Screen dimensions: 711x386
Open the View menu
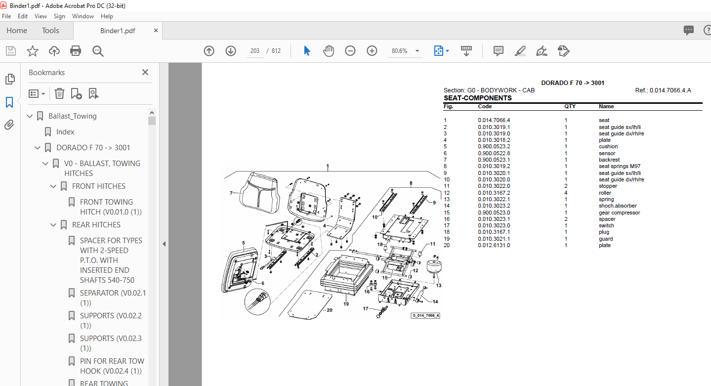[41, 16]
